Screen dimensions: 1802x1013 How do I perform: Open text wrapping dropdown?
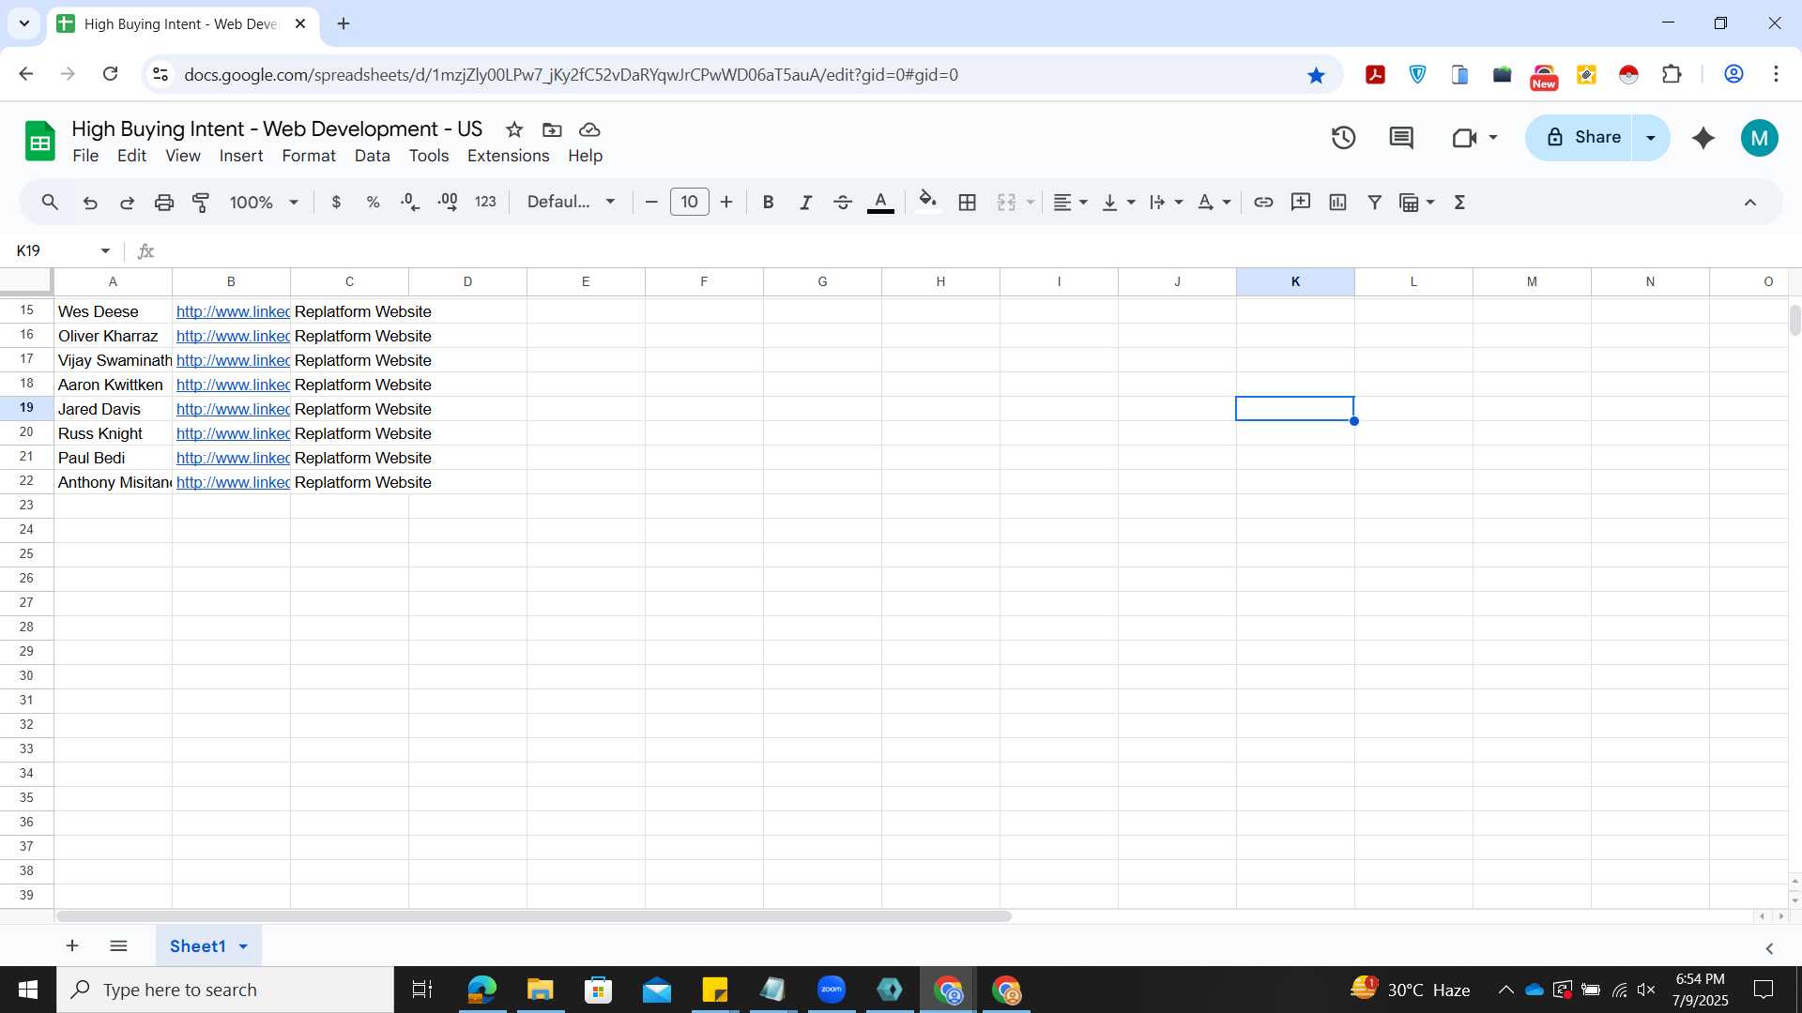1166,202
